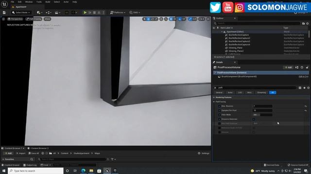Viewport: 311px width, 174px height.
Task: Toggle the Max. Bounces override checkbox
Action: coord(219,106)
